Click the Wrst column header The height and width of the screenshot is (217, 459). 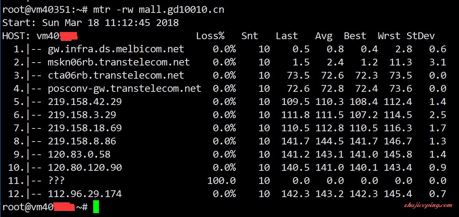(389, 36)
